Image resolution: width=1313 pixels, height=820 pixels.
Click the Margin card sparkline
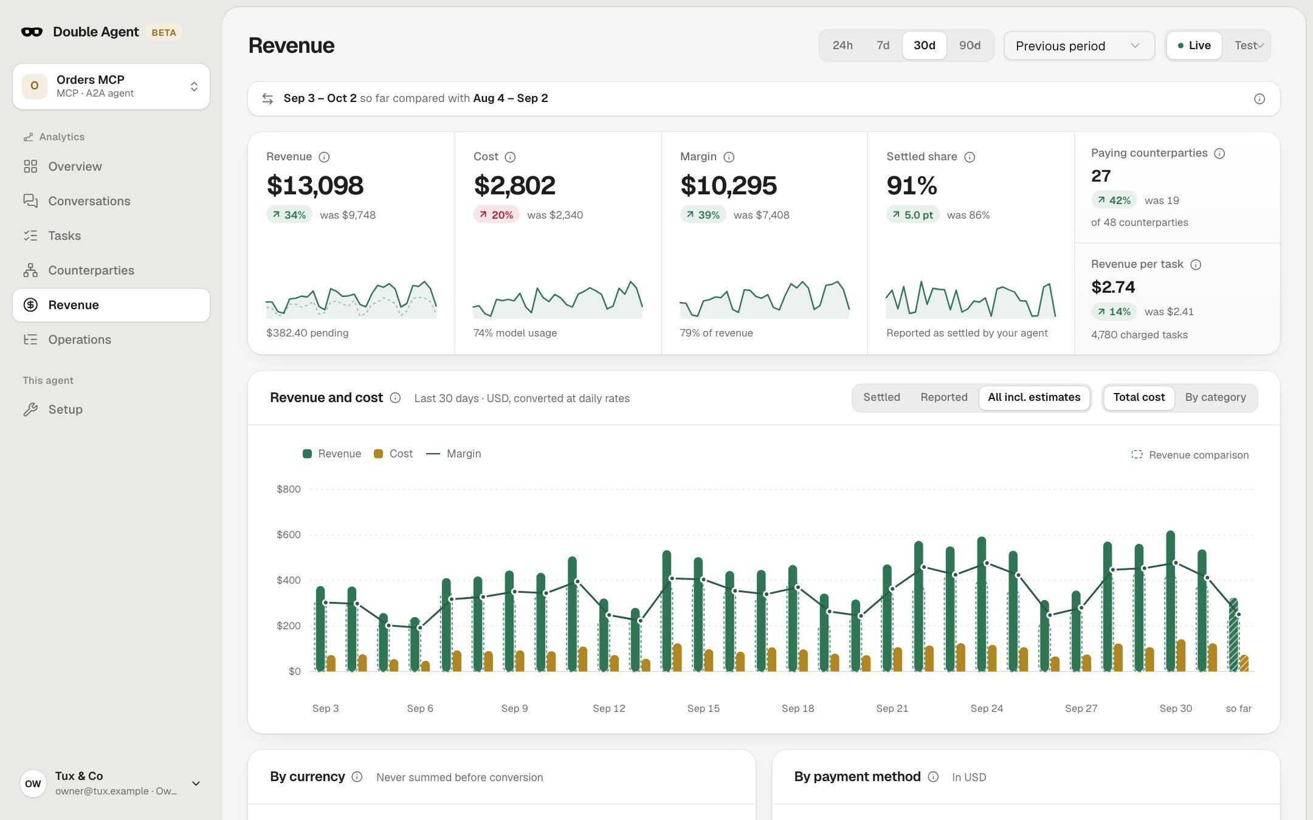pos(765,299)
